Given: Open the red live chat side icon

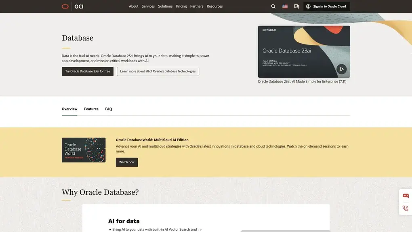Looking at the screenshot, I should [406, 196].
